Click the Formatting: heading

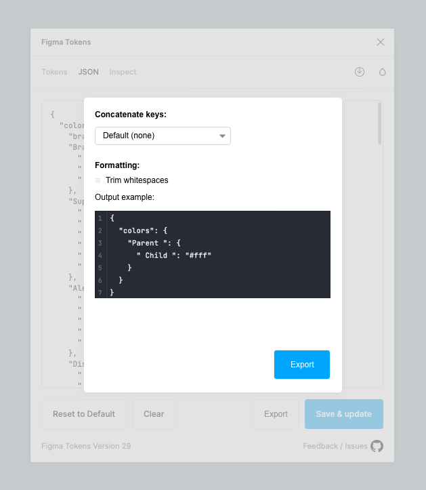(117, 165)
